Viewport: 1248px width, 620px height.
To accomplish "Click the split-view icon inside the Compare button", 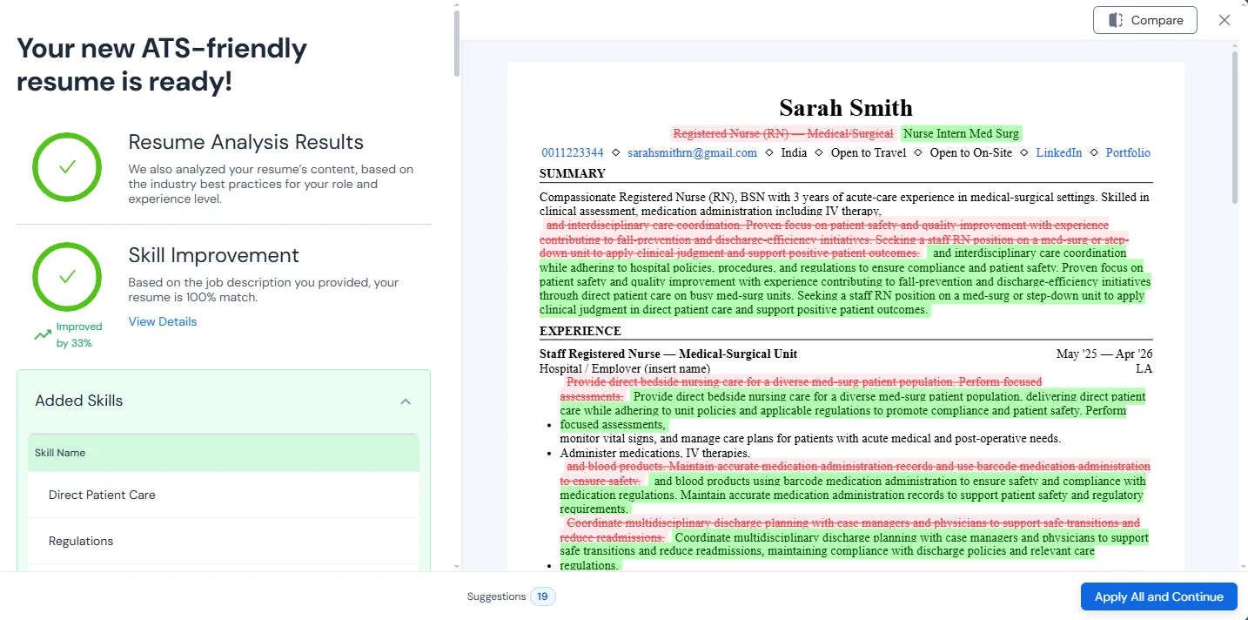I will (1115, 19).
